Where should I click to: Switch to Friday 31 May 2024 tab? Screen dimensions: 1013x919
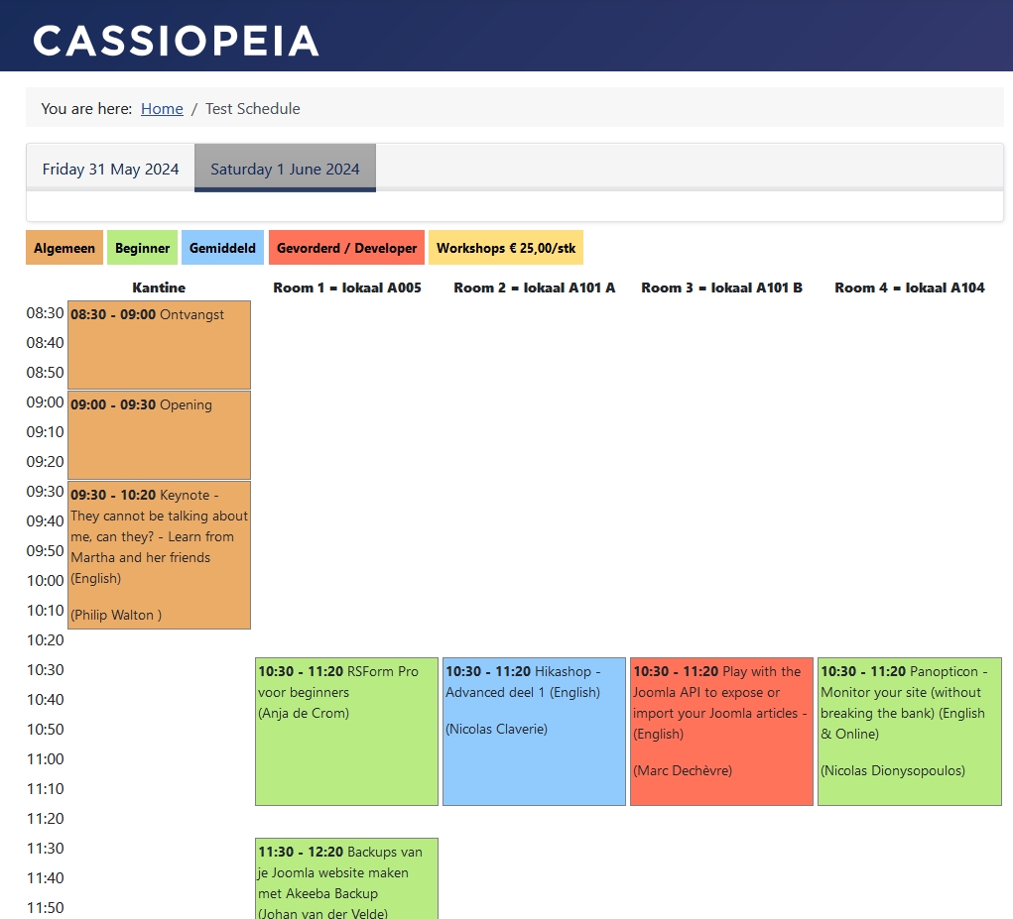pyautogui.click(x=110, y=169)
